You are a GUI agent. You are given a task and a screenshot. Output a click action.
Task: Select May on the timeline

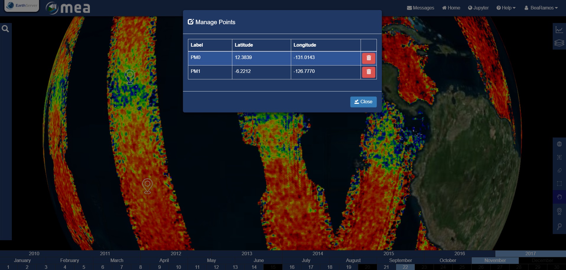coord(211,260)
